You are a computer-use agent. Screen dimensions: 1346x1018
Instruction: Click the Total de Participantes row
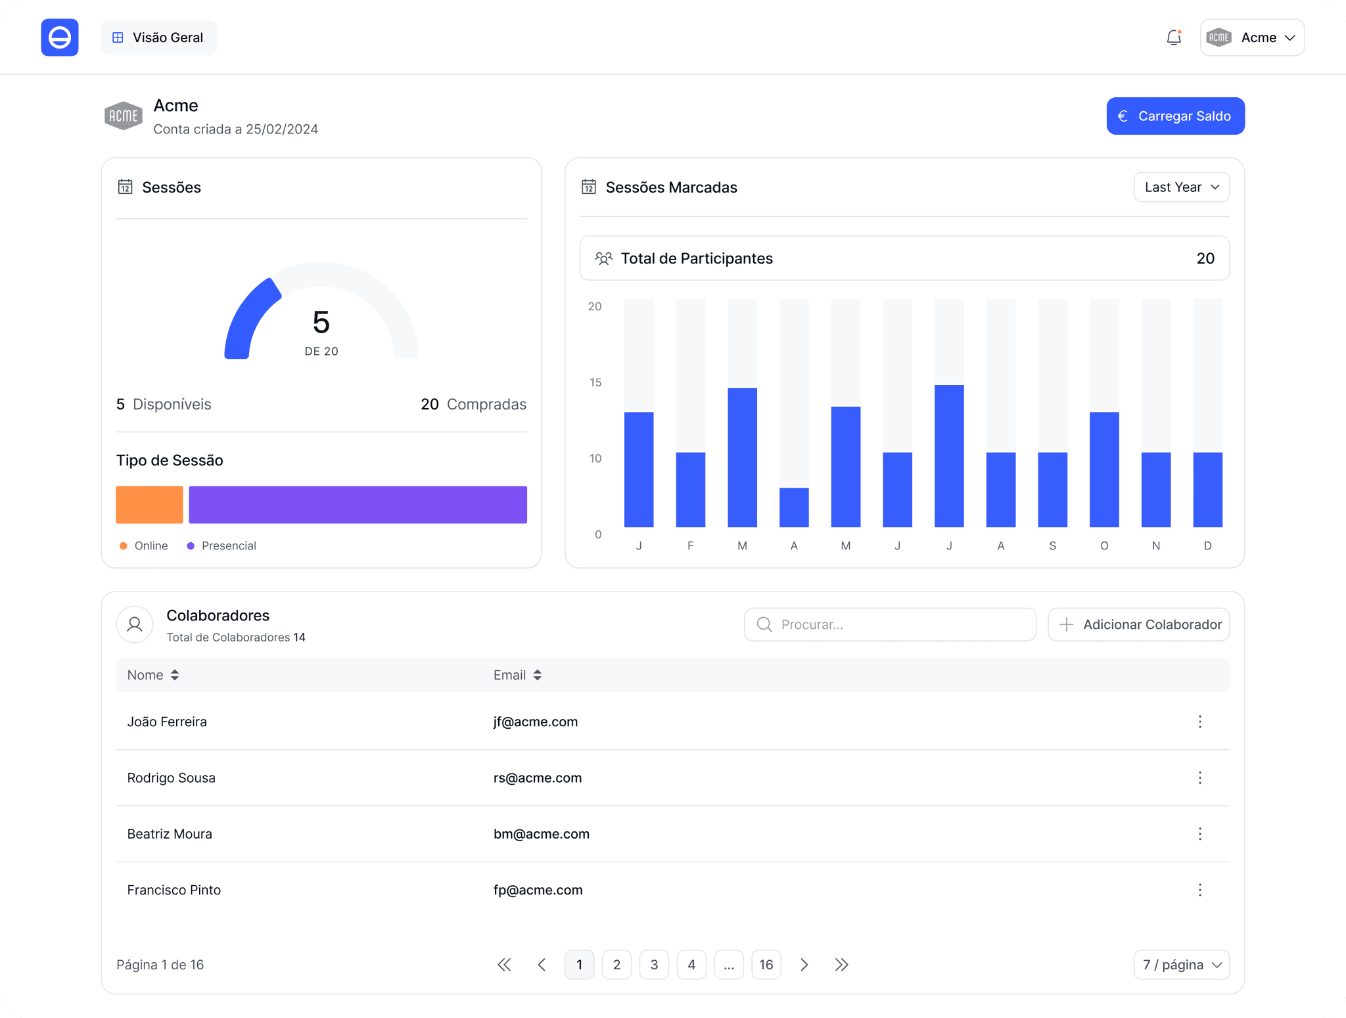coord(904,258)
